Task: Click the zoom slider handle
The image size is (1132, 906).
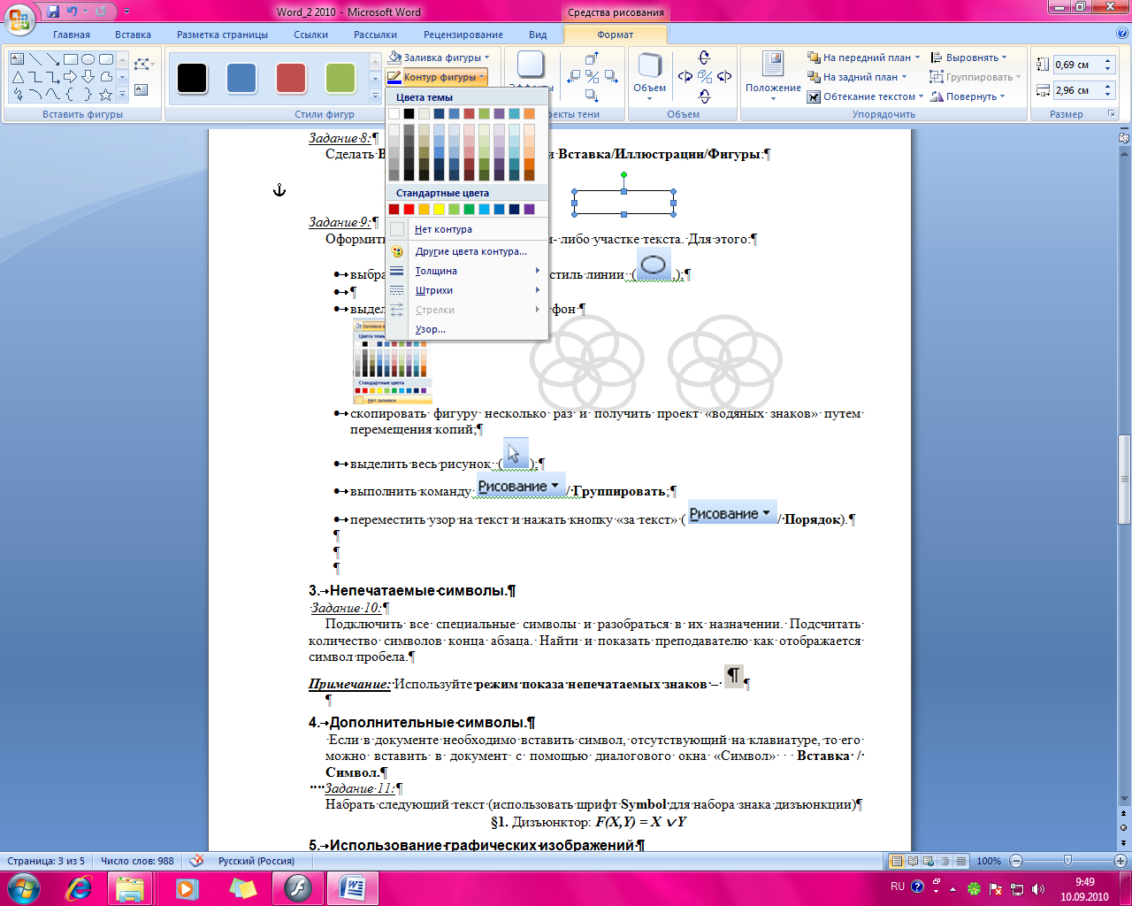Action: tap(1067, 861)
